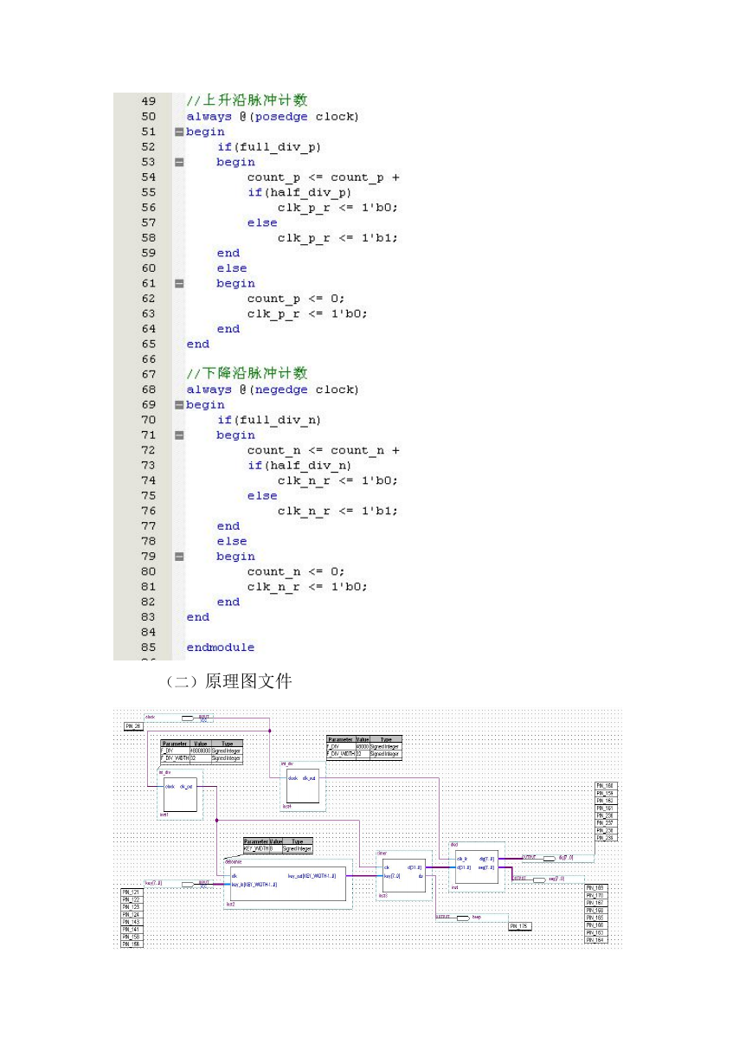
Task: Collapse the begin block at line 69
Action: tap(179, 405)
